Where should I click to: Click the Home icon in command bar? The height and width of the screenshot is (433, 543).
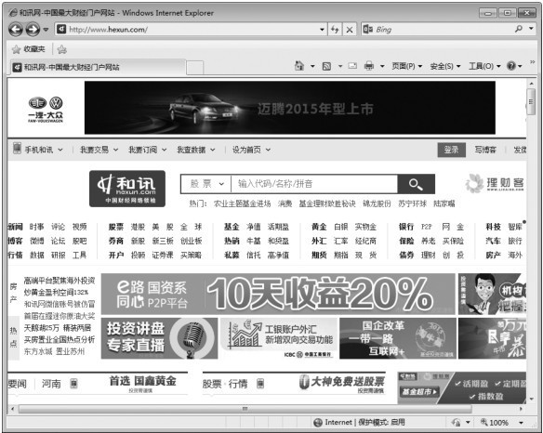299,66
